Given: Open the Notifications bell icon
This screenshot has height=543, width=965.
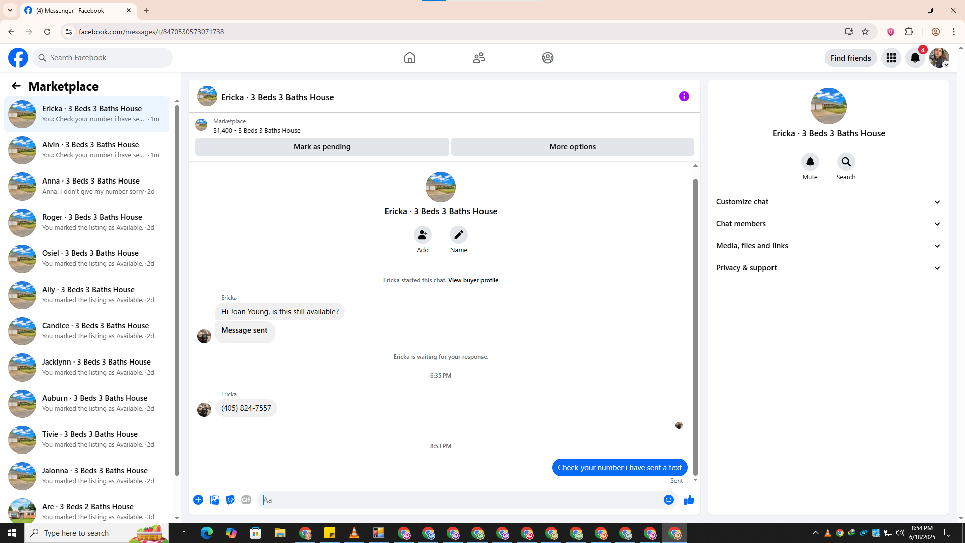Looking at the screenshot, I should (915, 58).
